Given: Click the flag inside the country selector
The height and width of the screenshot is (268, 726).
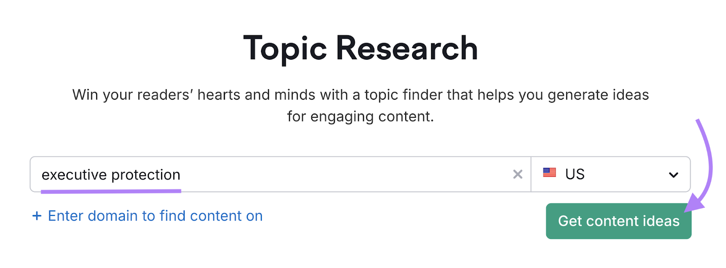Looking at the screenshot, I should tap(549, 172).
